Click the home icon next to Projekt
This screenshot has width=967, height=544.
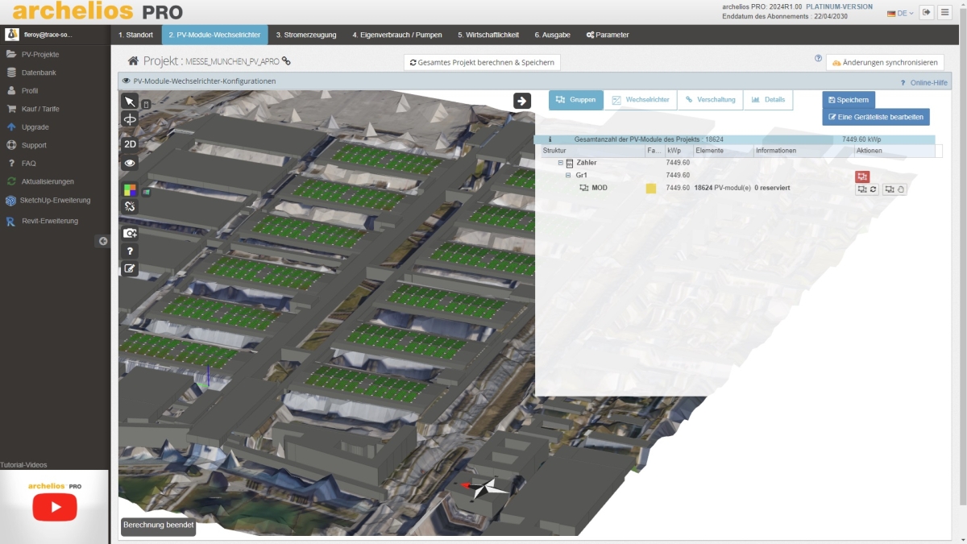(133, 60)
